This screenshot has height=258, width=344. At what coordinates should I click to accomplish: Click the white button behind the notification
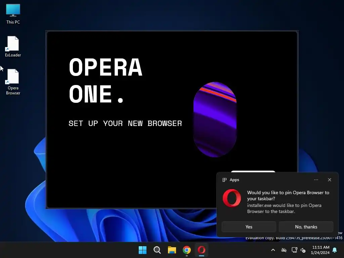[x=253, y=171]
